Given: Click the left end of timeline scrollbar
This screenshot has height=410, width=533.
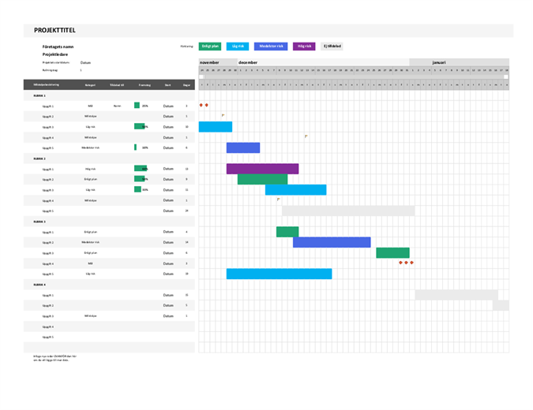Looking at the screenshot, I should point(201,76).
